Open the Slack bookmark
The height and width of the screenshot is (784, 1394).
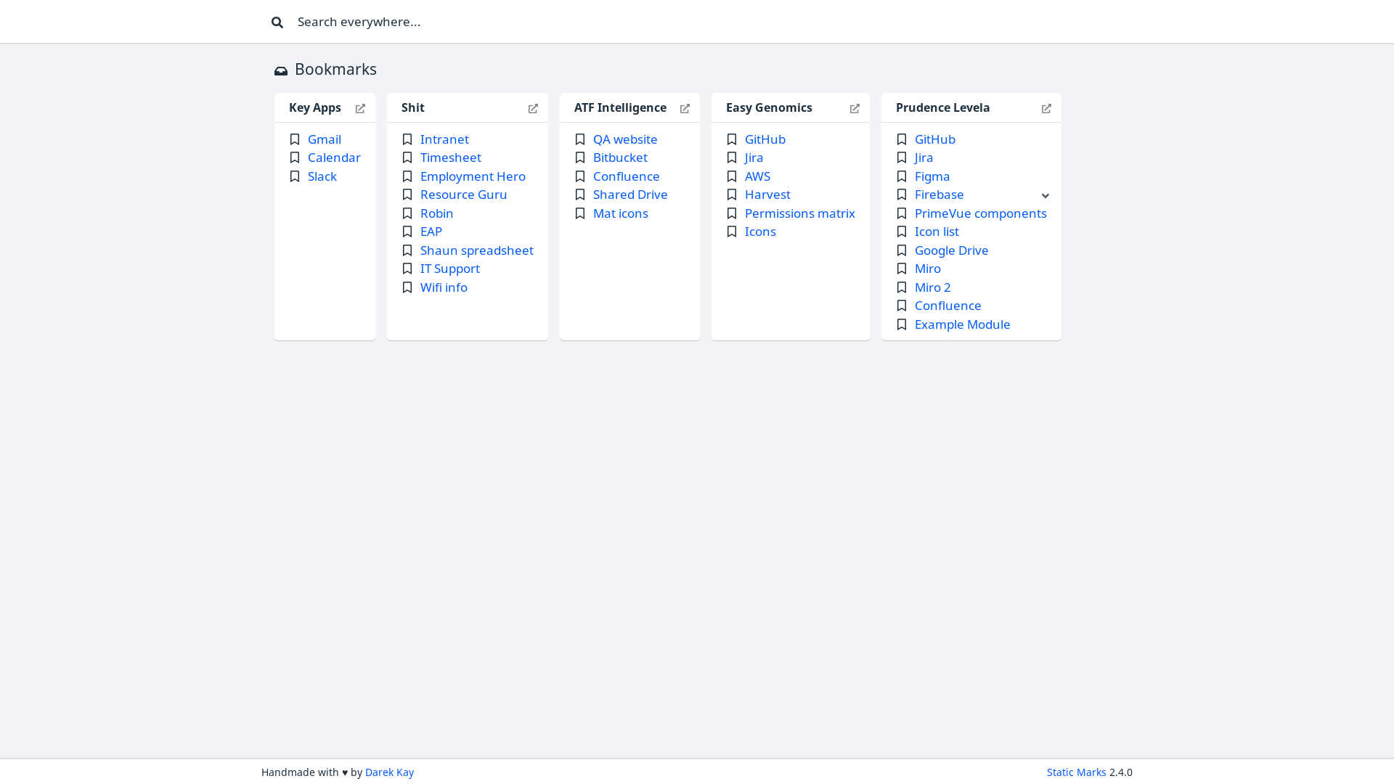tap(322, 176)
